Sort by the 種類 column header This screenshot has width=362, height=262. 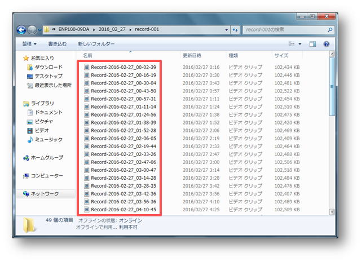coord(233,56)
